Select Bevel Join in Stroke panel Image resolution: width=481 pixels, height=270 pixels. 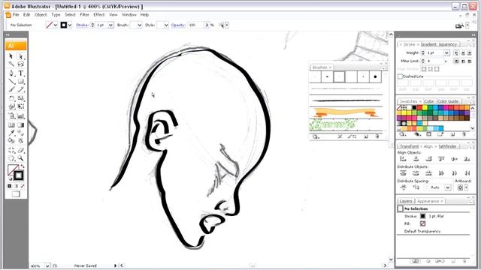(x=469, y=61)
